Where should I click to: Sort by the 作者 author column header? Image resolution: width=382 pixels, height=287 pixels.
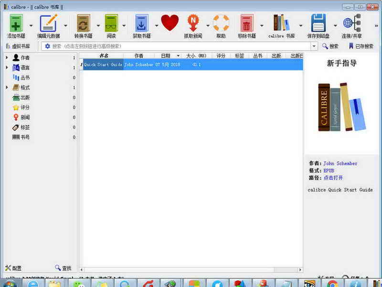139,55
